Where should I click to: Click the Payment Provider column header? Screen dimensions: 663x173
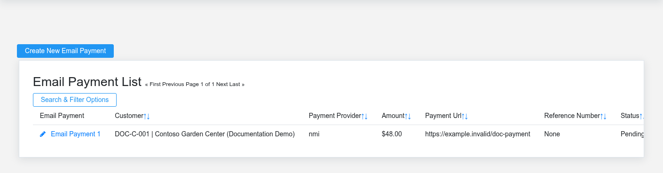coord(335,116)
